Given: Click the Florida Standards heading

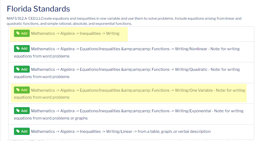Looking at the screenshot, I should point(38,9).
